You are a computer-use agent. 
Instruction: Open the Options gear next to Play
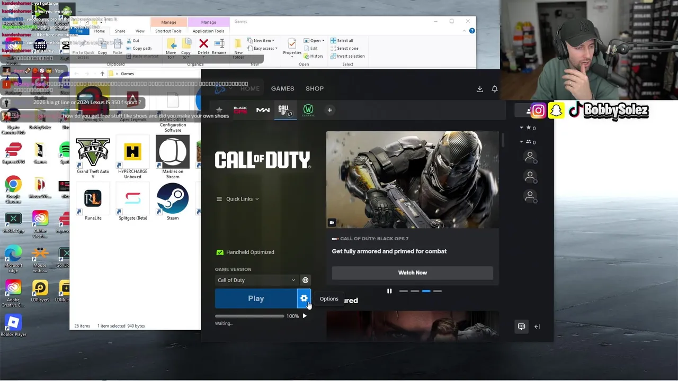(x=304, y=298)
